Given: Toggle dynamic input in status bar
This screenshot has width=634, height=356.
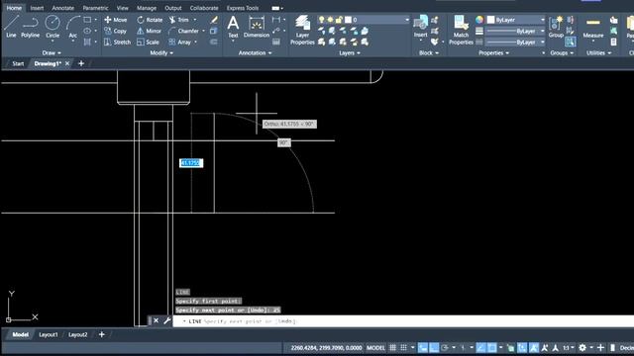Looking at the screenshot, I should click(423, 347).
